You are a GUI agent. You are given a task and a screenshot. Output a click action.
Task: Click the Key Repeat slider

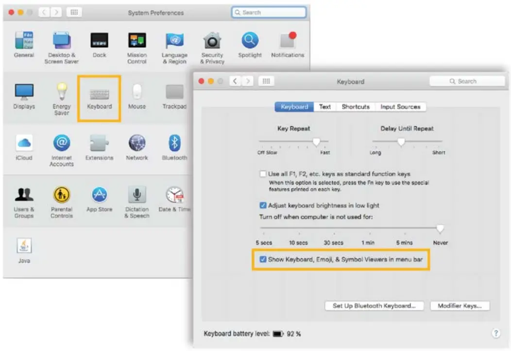click(x=293, y=141)
